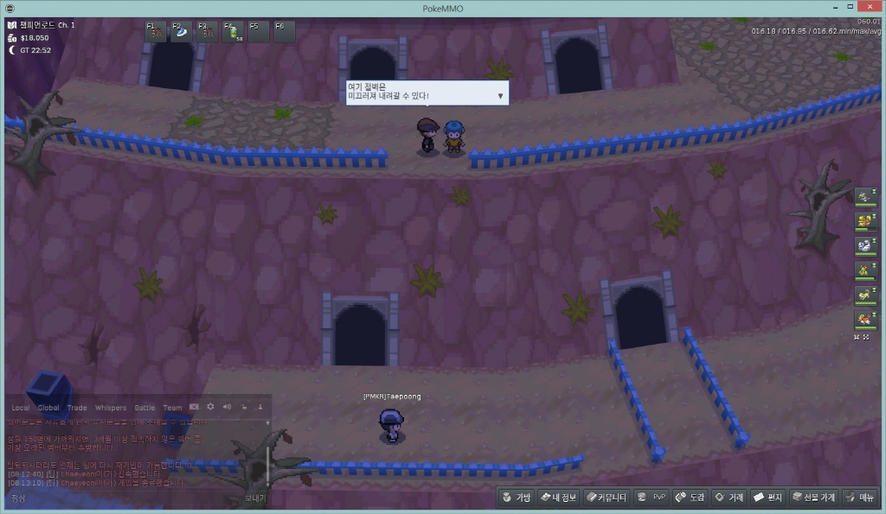The width and height of the screenshot is (886, 514).
Task: Toggle the chat window lock
Action: click(244, 407)
